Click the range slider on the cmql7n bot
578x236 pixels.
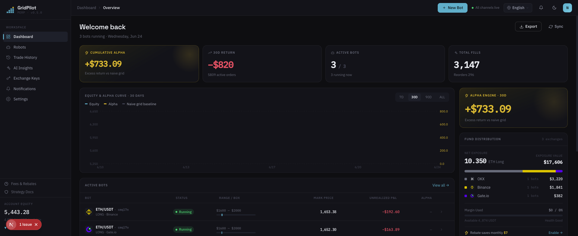click(236, 215)
